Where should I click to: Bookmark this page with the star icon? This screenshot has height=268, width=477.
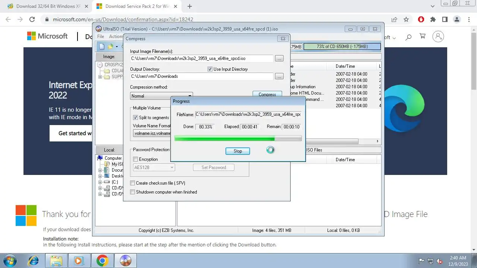point(406,19)
